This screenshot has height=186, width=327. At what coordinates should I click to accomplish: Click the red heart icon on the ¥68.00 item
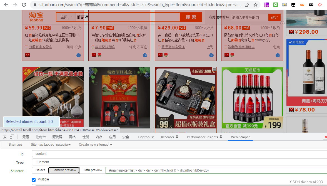[232, 55]
